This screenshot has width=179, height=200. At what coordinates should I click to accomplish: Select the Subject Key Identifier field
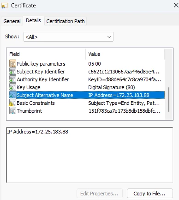(x=87, y=72)
